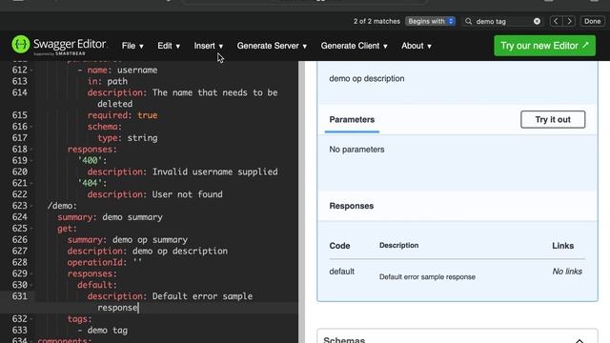Fold the default block at line 630
This screenshot has height=343, width=610.
pos(31,285)
